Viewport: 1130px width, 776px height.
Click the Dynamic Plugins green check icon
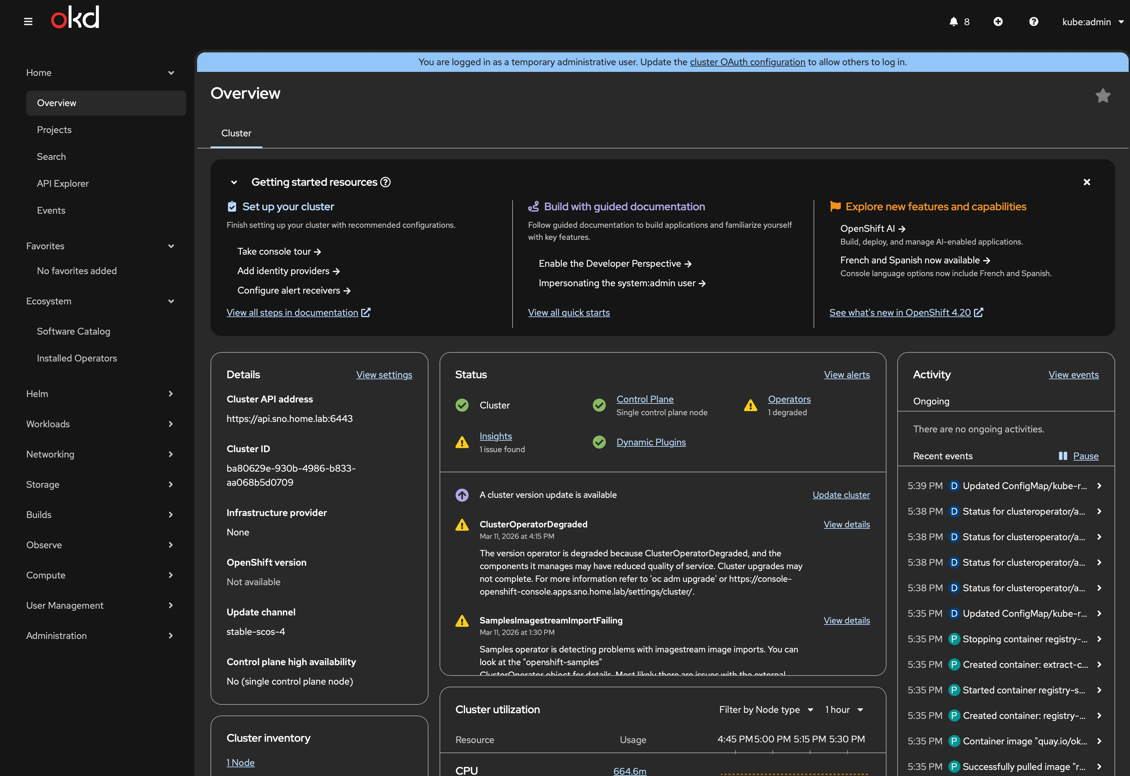pos(599,442)
